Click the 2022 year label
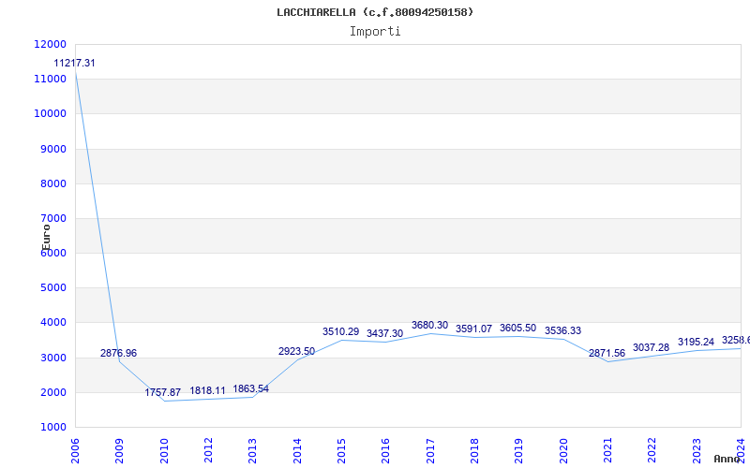Viewport: 750px width, 468px height. point(652,450)
